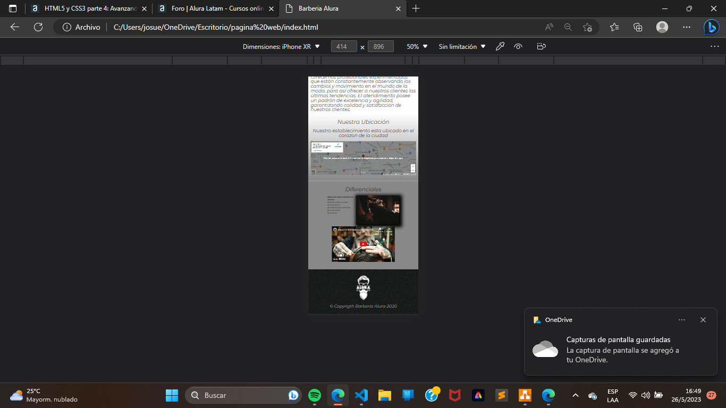Click the device height field 896
726x408 pixels.
(381, 46)
